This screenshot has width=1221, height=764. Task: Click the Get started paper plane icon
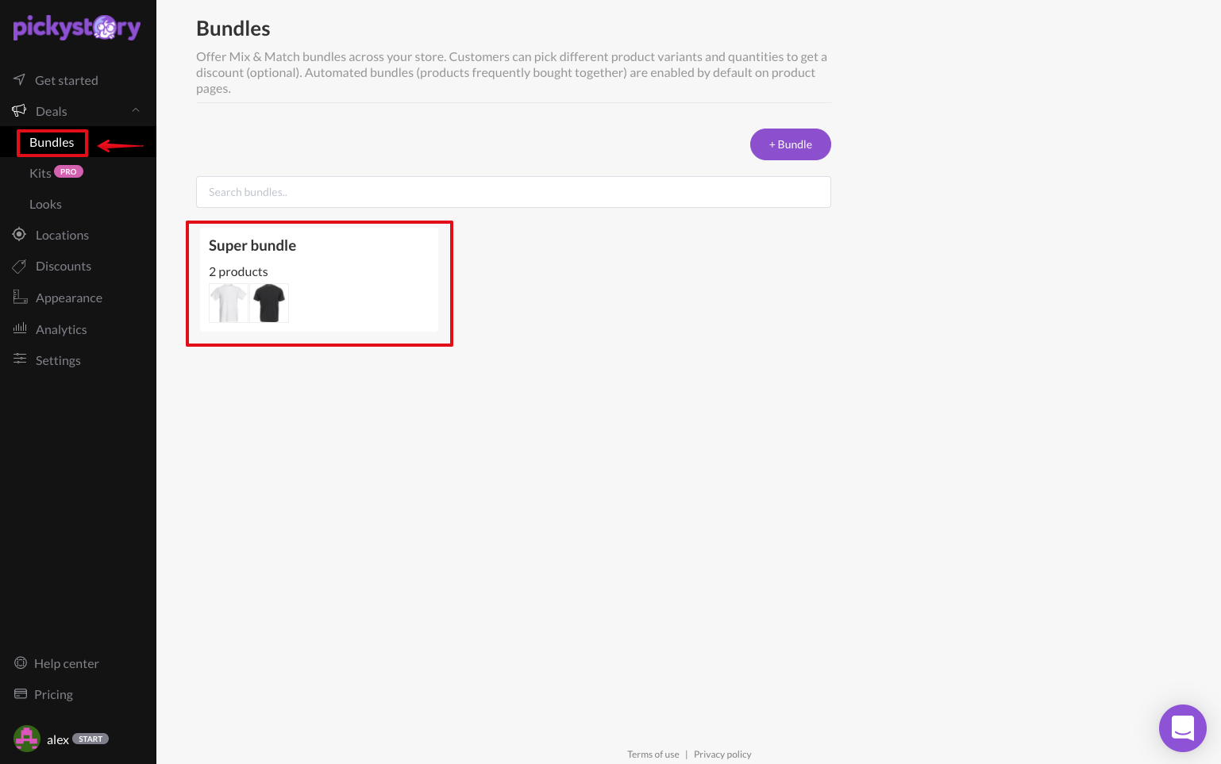point(20,79)
